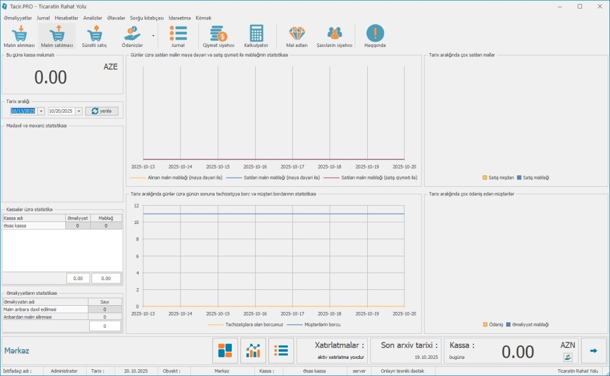Click the Haqqında about icon

coord(375,37)
